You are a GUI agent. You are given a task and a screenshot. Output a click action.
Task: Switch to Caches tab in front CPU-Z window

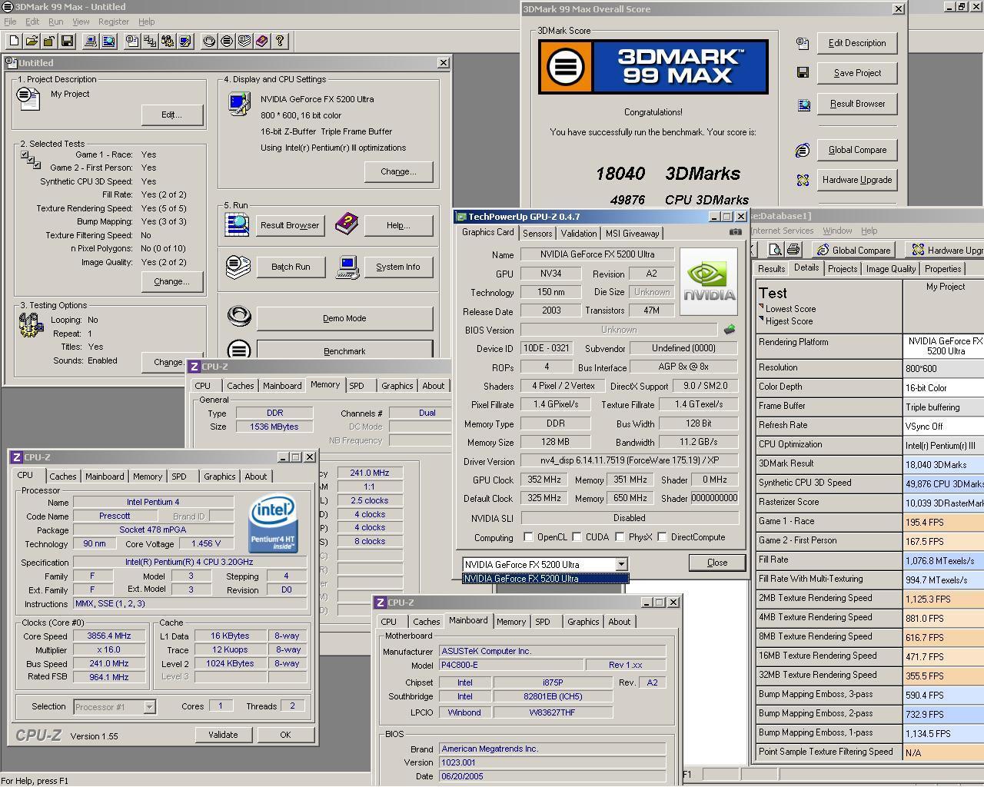(63, 477)
